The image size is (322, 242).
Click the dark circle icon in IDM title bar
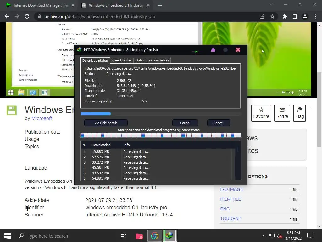click(225, 50)
